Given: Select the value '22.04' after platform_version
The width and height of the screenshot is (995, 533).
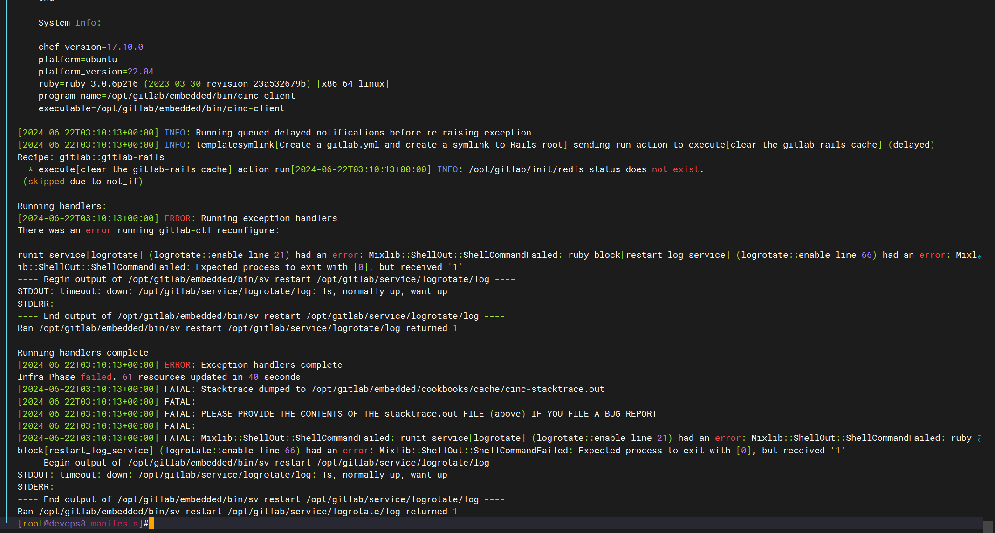Looking at the screenshot, I should (x=140, y=72).
